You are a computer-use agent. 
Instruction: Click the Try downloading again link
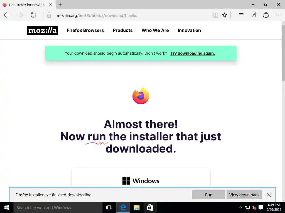pos(193,53)
